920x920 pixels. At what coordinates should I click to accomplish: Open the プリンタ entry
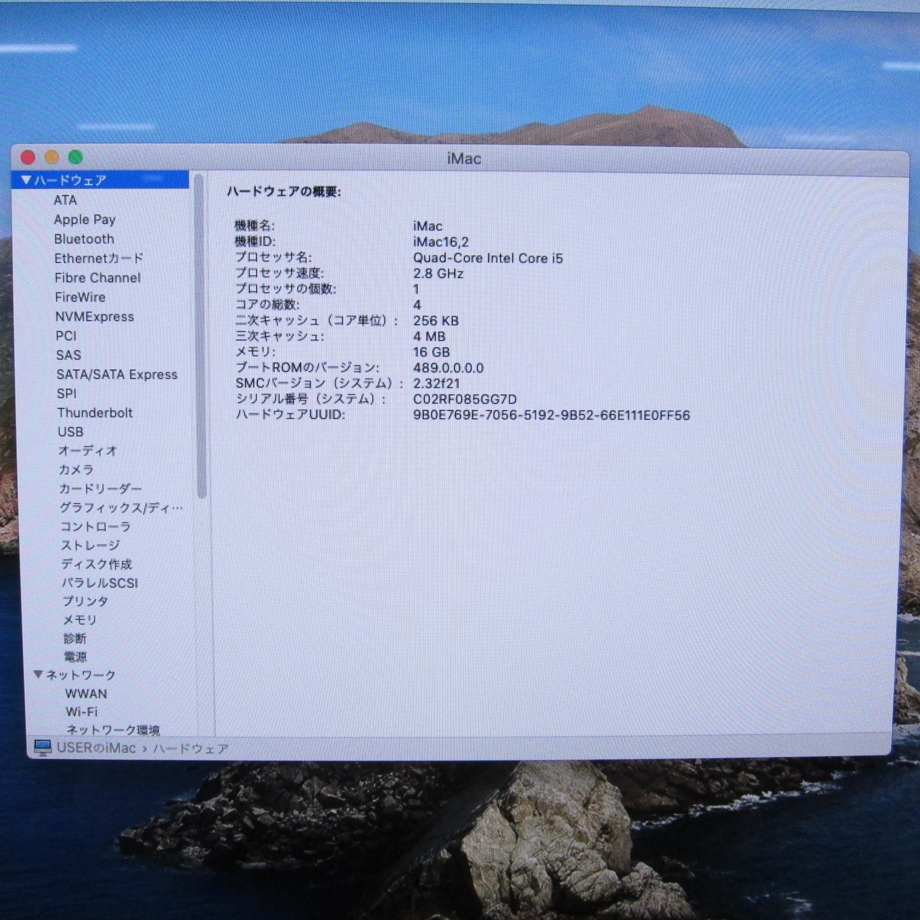pyautogui.click(x=85, y=601)
